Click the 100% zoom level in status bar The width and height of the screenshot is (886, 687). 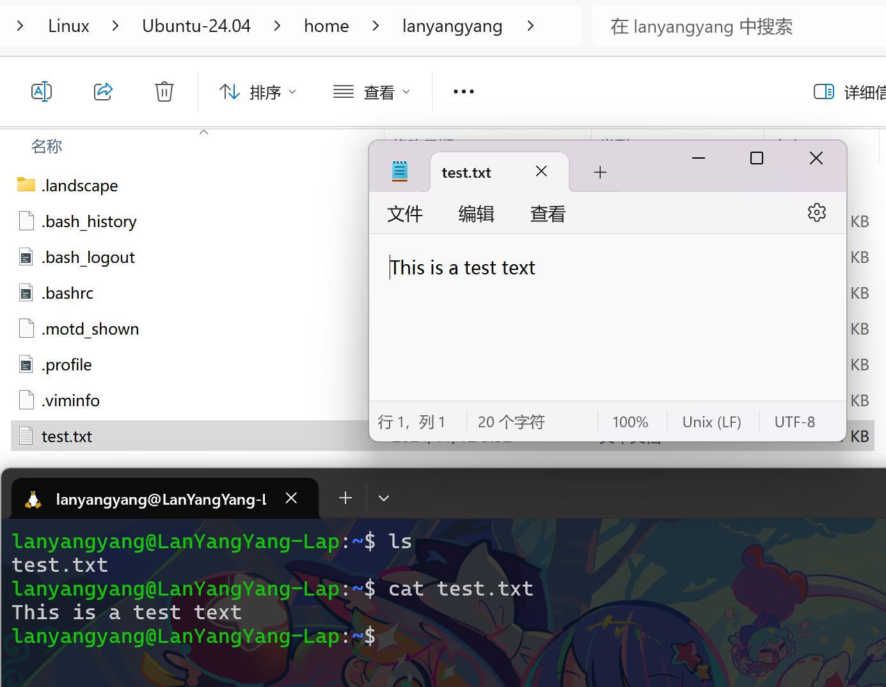click(x=630, y=422)
